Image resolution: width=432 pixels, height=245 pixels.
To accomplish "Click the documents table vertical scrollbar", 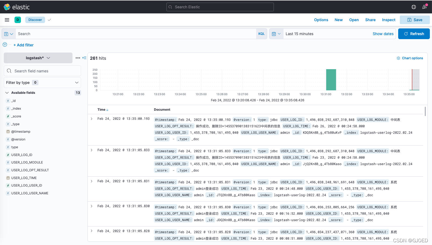I will 425,112.
